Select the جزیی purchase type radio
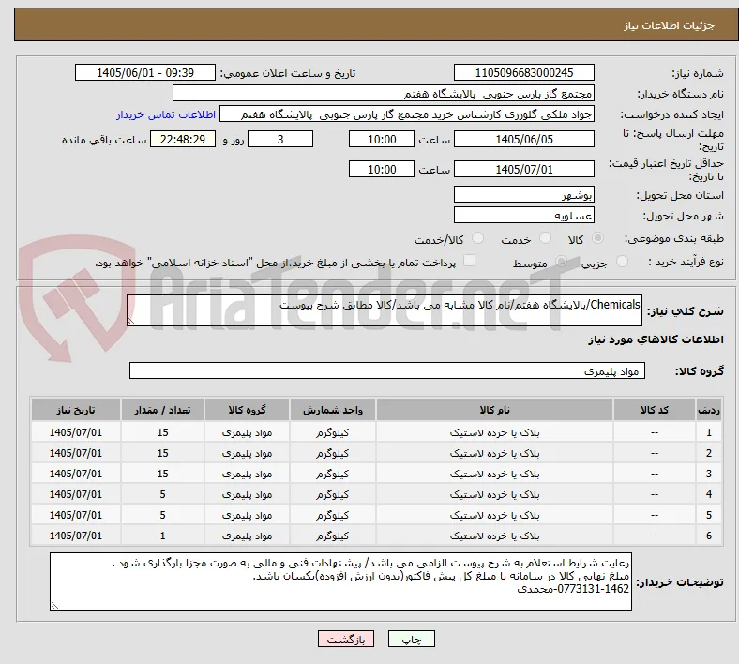The height and width of the screenshot is (664, 739). point(622,262)
